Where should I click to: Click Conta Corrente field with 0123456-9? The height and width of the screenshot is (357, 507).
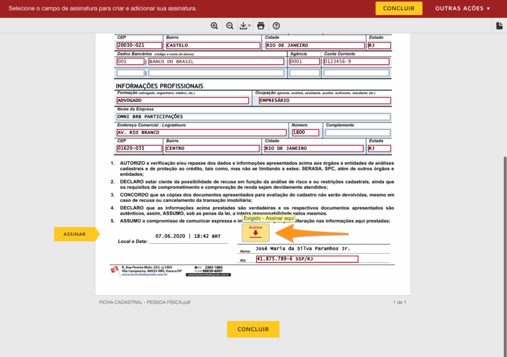click(356, 61)
